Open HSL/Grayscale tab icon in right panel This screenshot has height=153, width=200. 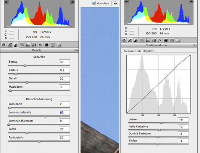[142, 40]
